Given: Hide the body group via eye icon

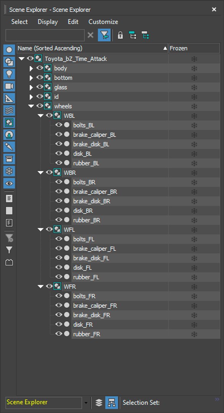Looking at the screenshot, I should click(39, 68).
